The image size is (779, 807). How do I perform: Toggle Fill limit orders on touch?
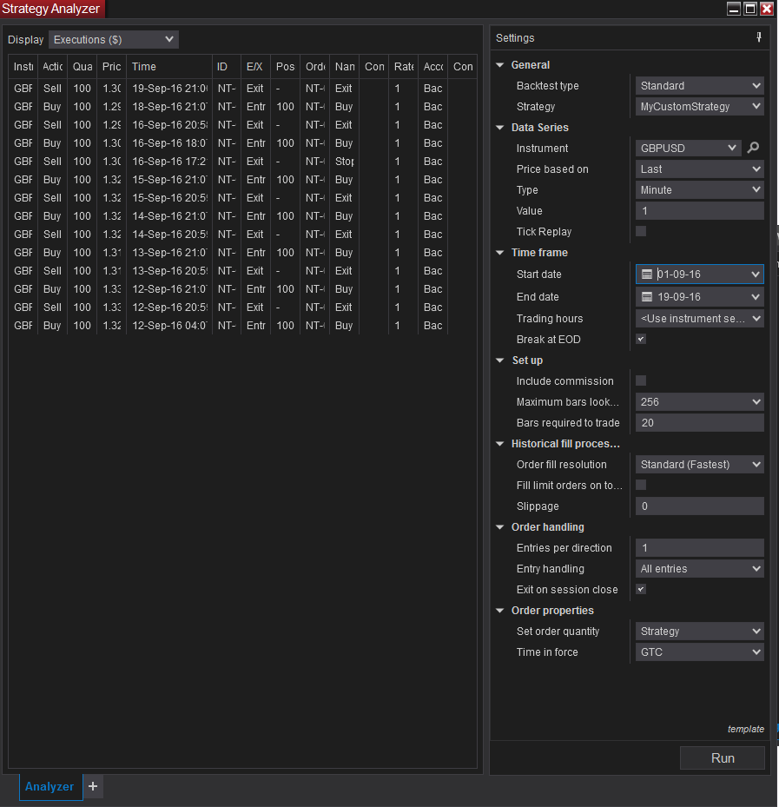coord(641,485)
